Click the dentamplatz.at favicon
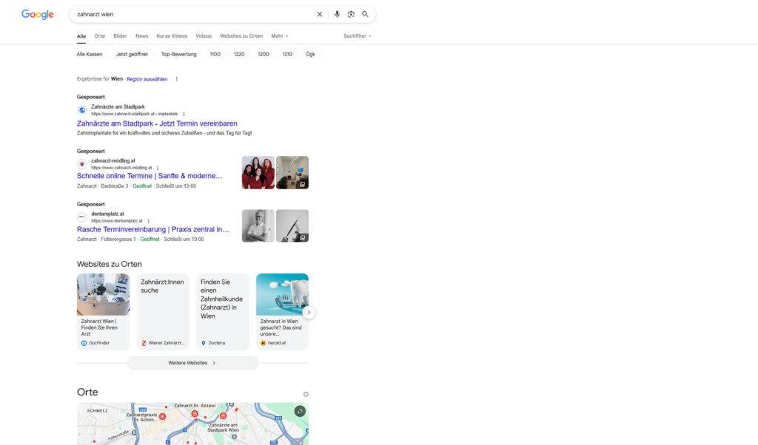Viewport: 758px width, 445px height. 82,217
